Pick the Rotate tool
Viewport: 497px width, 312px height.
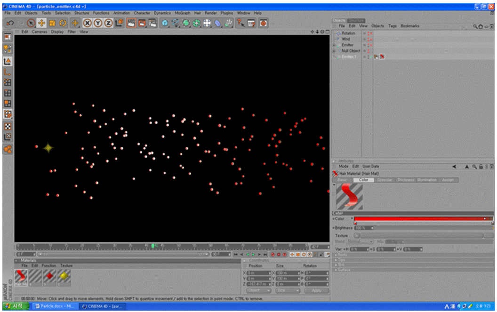point(63,23)
